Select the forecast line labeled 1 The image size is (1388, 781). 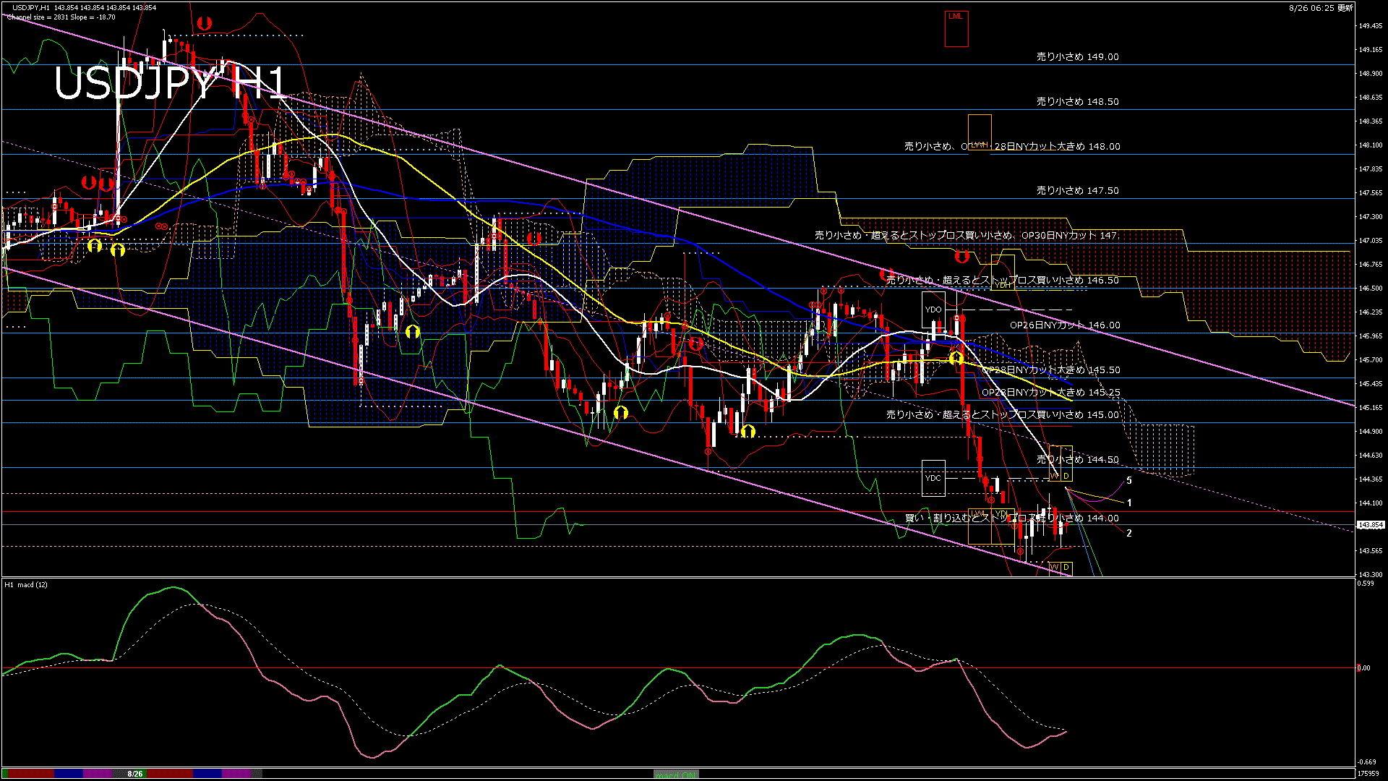pyautogui.click(x=1129, y=503)
